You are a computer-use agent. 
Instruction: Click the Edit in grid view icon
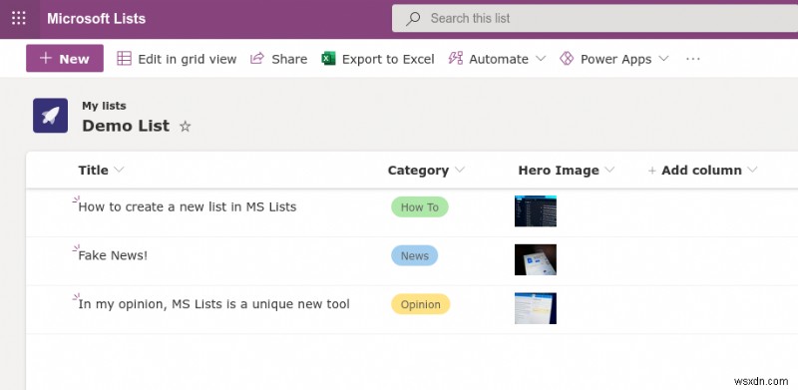[x=124, y=59]
